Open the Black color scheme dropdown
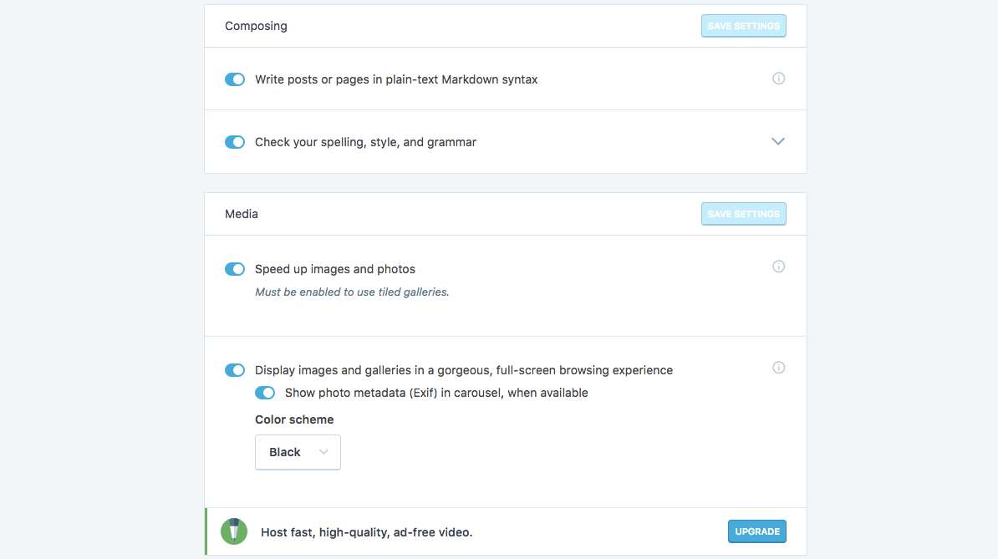 (x=298, y=452)
